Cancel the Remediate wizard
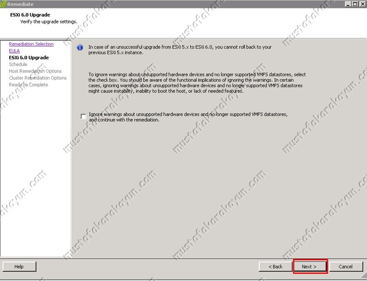This screenshot has width=367, height=281. point(346,266)
